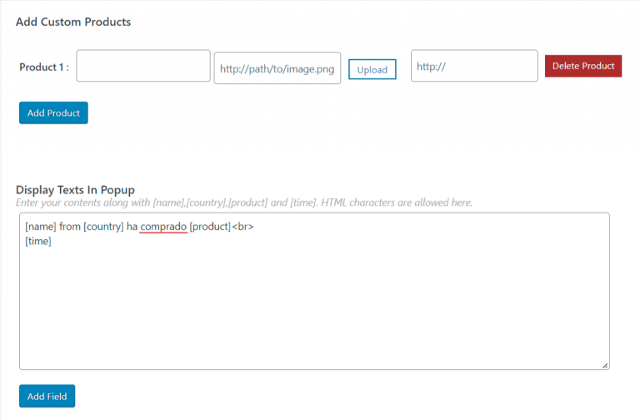Click the "Display Texts In Popup" heading

pos(75,190)
